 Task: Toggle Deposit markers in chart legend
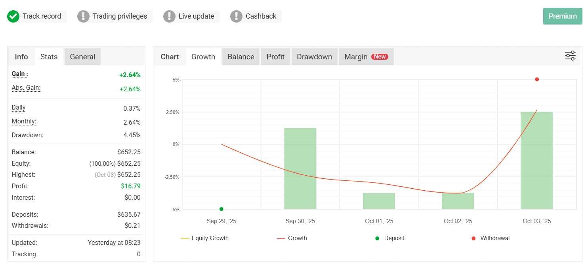pyautogui.click(x=390, y=238)
